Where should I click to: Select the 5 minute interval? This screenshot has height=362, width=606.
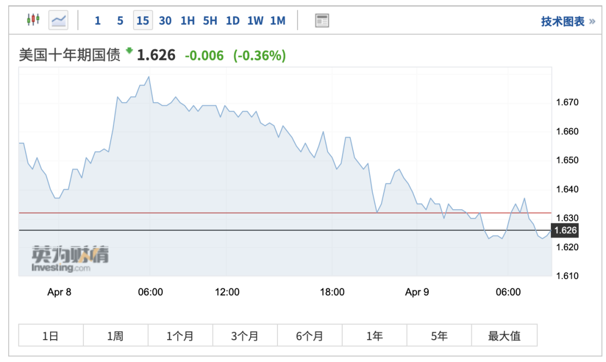coord(120,21)
